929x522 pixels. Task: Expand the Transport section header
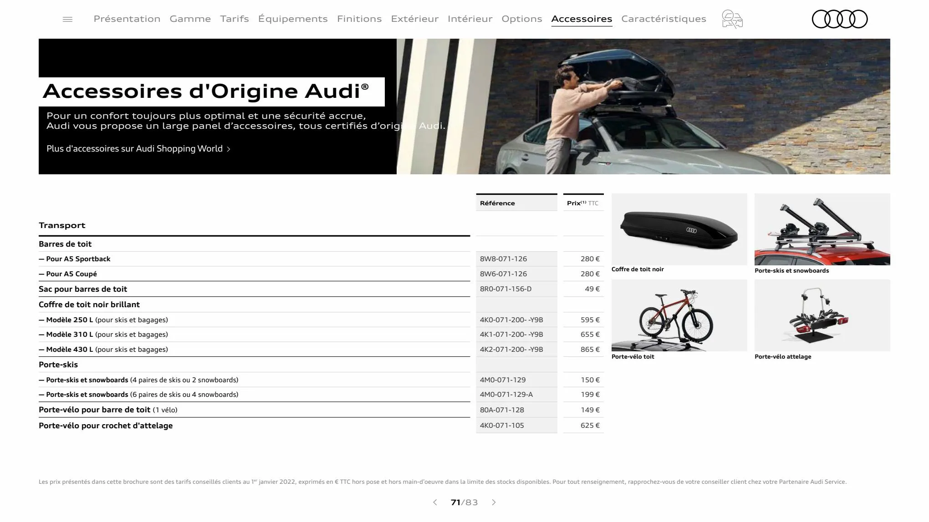[x=62, y=224]
